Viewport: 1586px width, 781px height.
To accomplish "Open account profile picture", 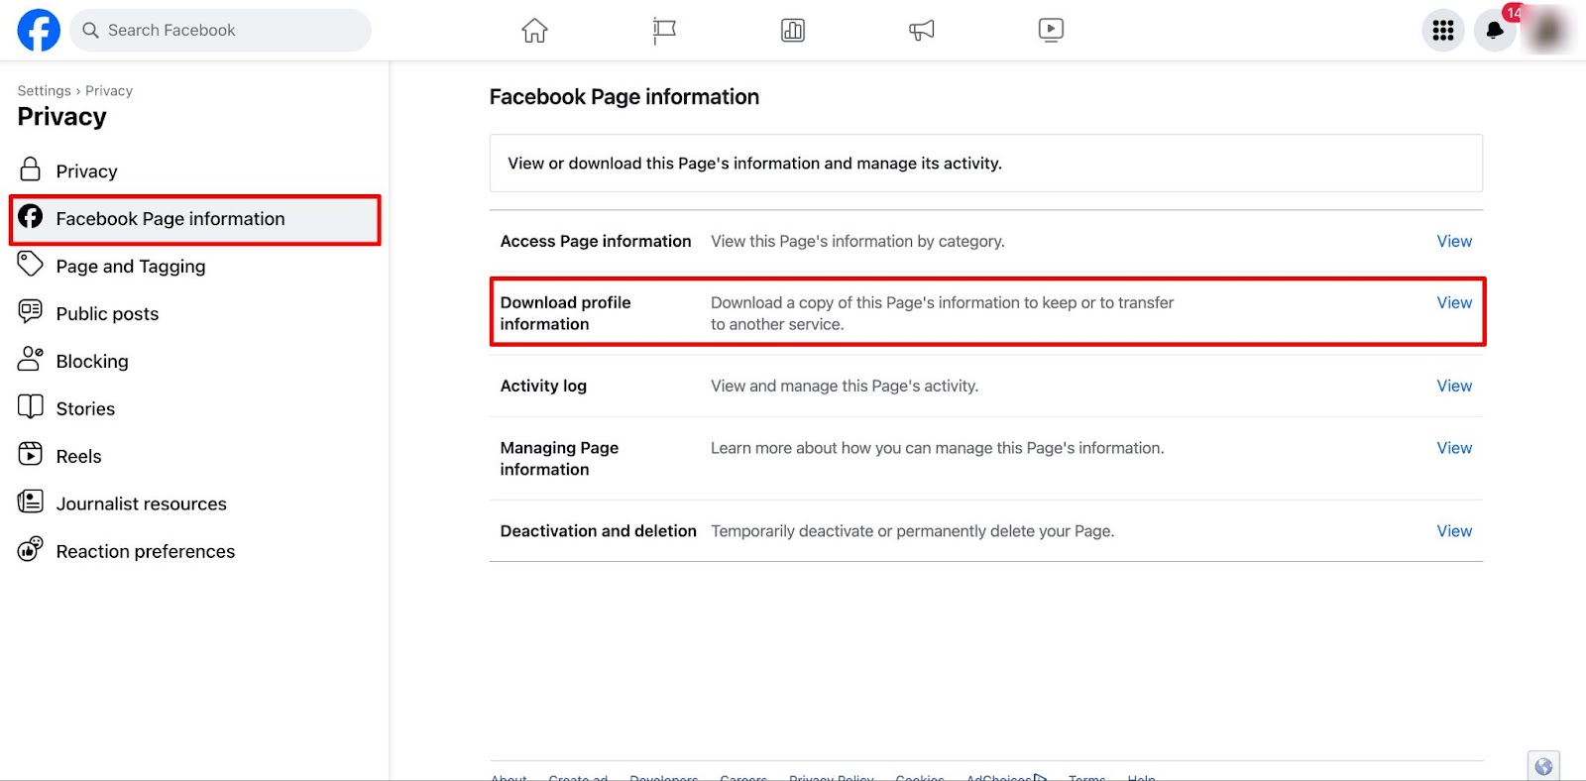I will (1547, 31).
